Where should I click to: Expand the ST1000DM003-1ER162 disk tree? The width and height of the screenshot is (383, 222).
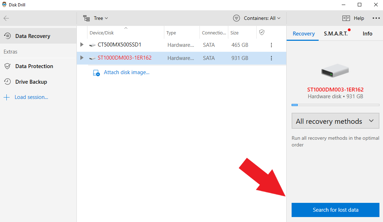tap(82, 58)
